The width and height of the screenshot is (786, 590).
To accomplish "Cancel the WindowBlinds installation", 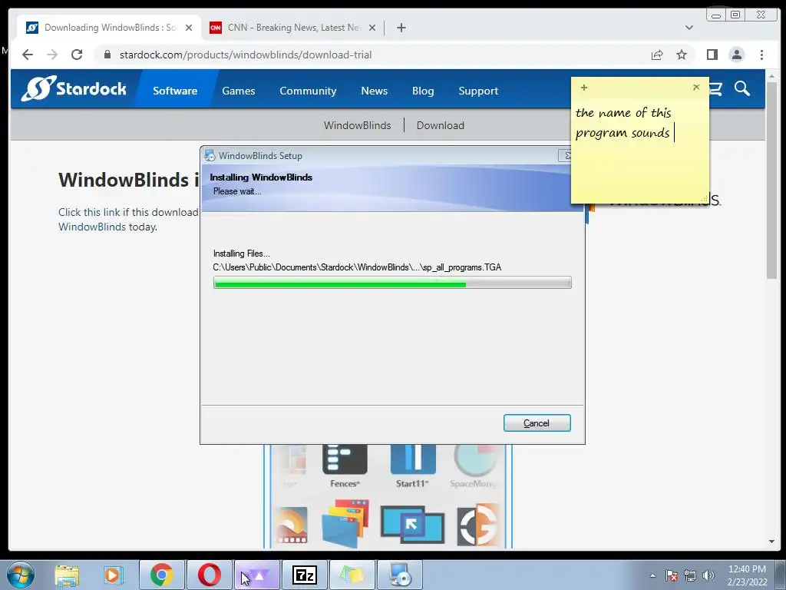I will 537,423.
